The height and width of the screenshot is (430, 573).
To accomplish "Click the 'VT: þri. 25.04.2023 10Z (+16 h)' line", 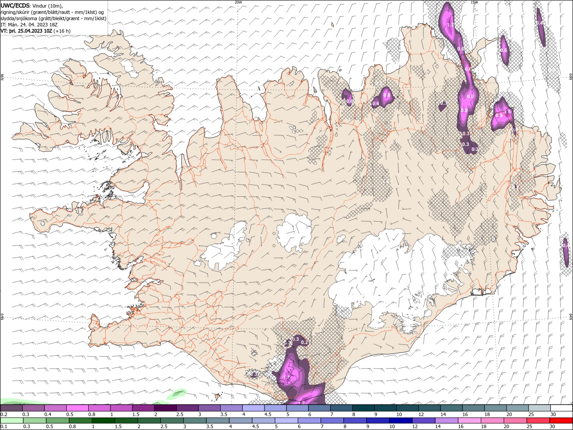I will pos(35,31).
